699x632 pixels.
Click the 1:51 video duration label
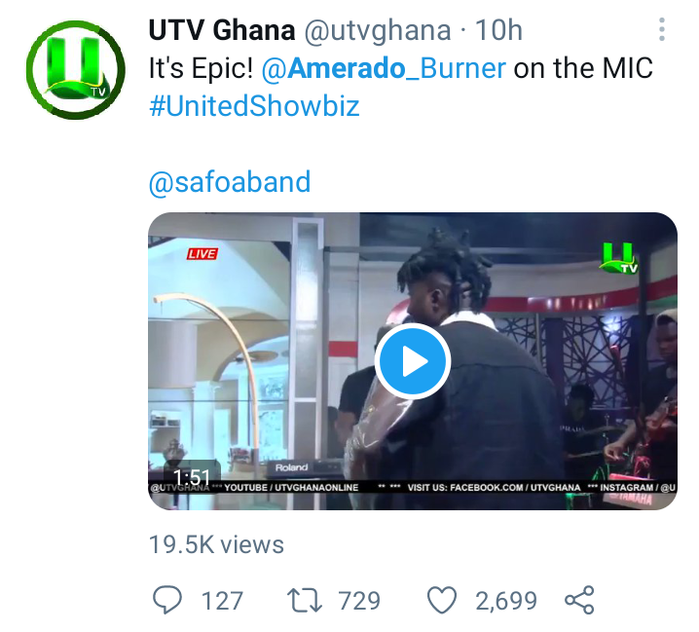[x=192, y=477]
